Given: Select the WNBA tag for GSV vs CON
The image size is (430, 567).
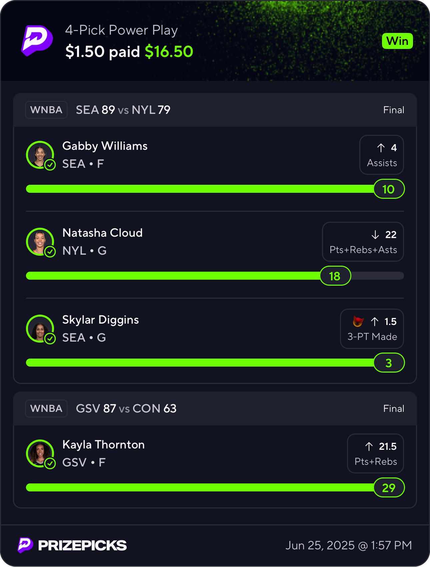Looking at the screenshot, I should [46, 409].
